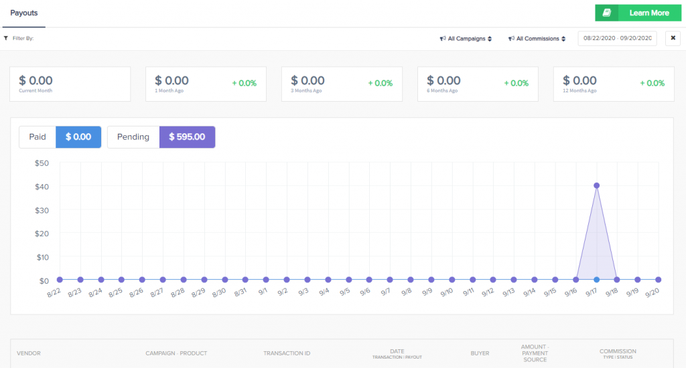686x368 pixels.
Task: Clear the date filter with the X button
Action: pyautogui.click(x=673, y=39)
